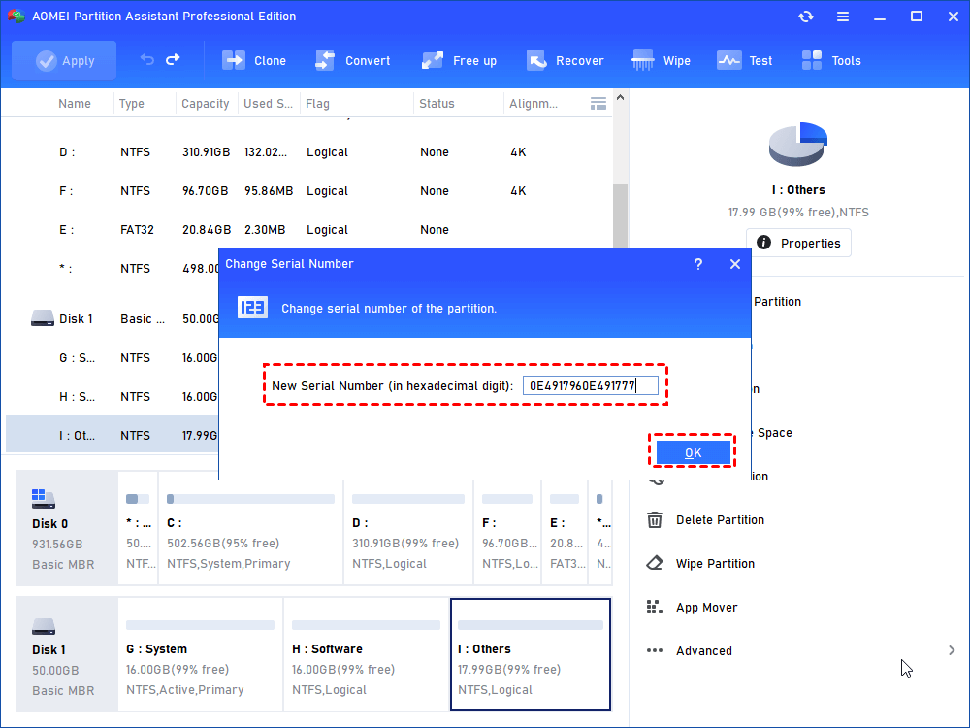Select the G: partition list row
Image resolution: width=970 pixels, height=728 pixels.
(x=112, y=358)
